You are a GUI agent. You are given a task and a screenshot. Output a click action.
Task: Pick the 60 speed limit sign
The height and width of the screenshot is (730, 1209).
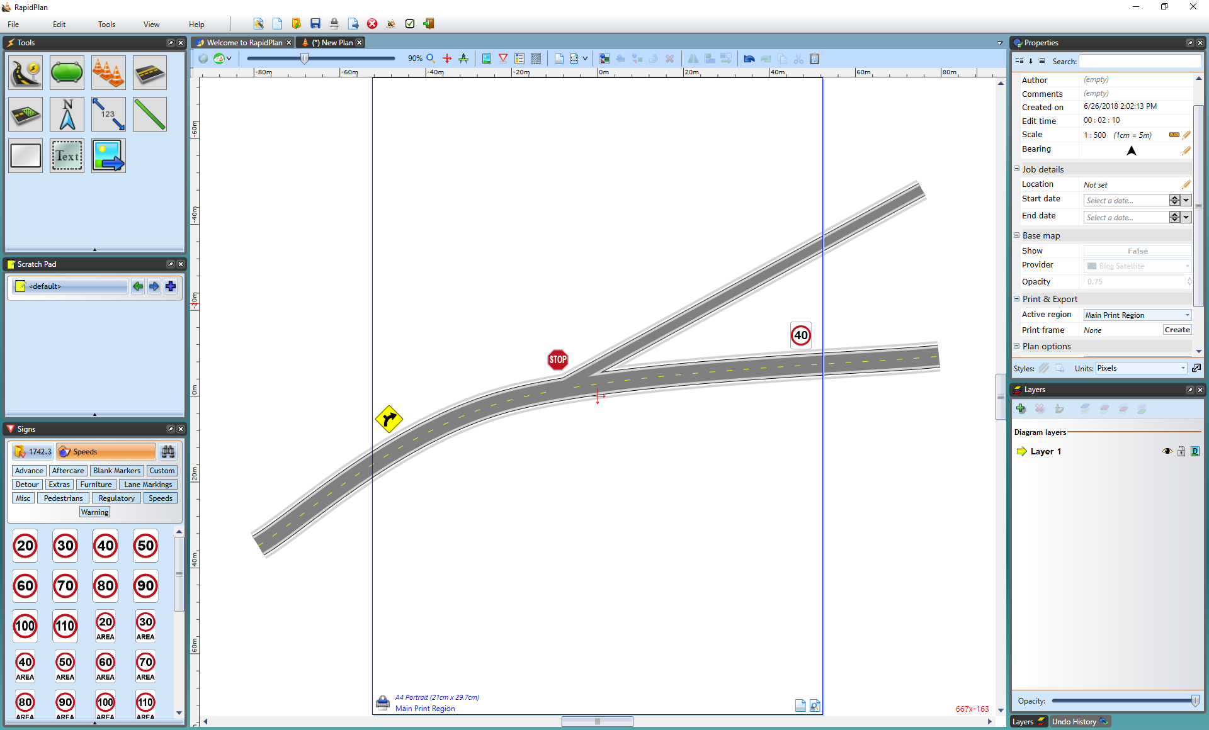[x=25, y=586]
